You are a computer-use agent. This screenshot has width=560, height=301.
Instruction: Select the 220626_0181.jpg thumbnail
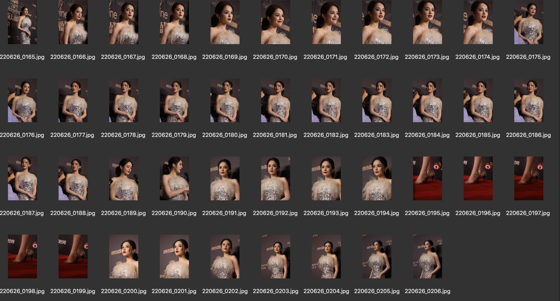[x=275, y=100]
